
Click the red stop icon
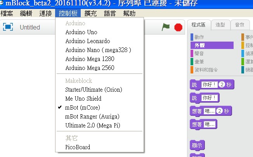point(178,27)
